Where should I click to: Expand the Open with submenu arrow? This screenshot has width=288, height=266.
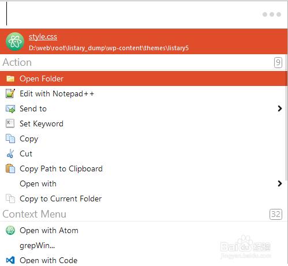point(280,183)
